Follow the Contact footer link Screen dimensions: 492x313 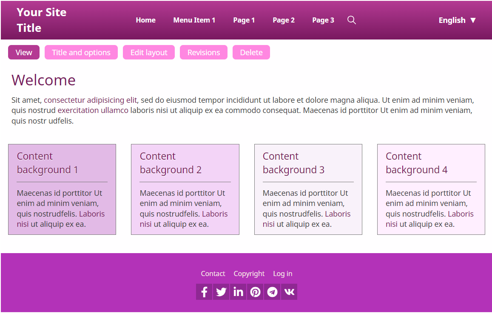[213, 274]
